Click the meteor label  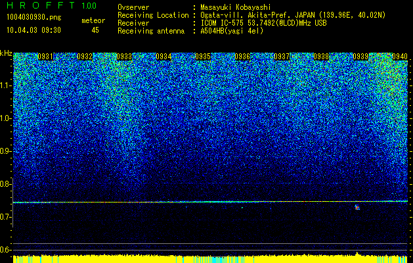tap(93, 20)
